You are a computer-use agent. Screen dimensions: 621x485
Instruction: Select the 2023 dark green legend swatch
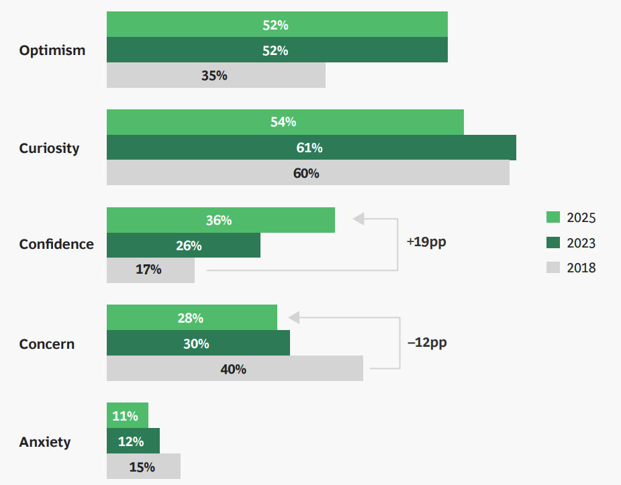click(x=553, y=243)
